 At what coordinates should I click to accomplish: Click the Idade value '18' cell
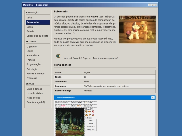pos(119,77)
